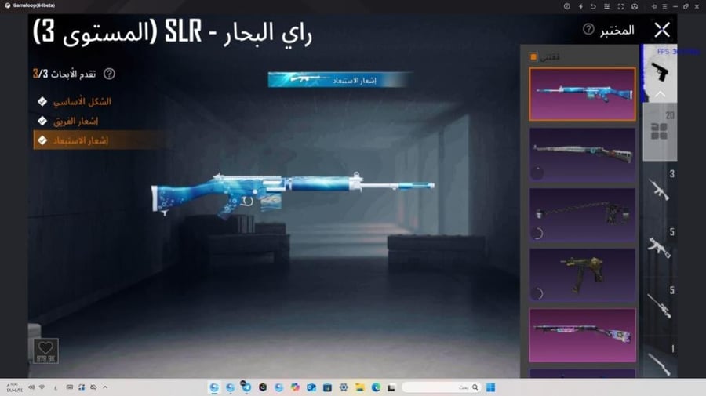Show all weapons grid category (20)

(x=660, y=132)
